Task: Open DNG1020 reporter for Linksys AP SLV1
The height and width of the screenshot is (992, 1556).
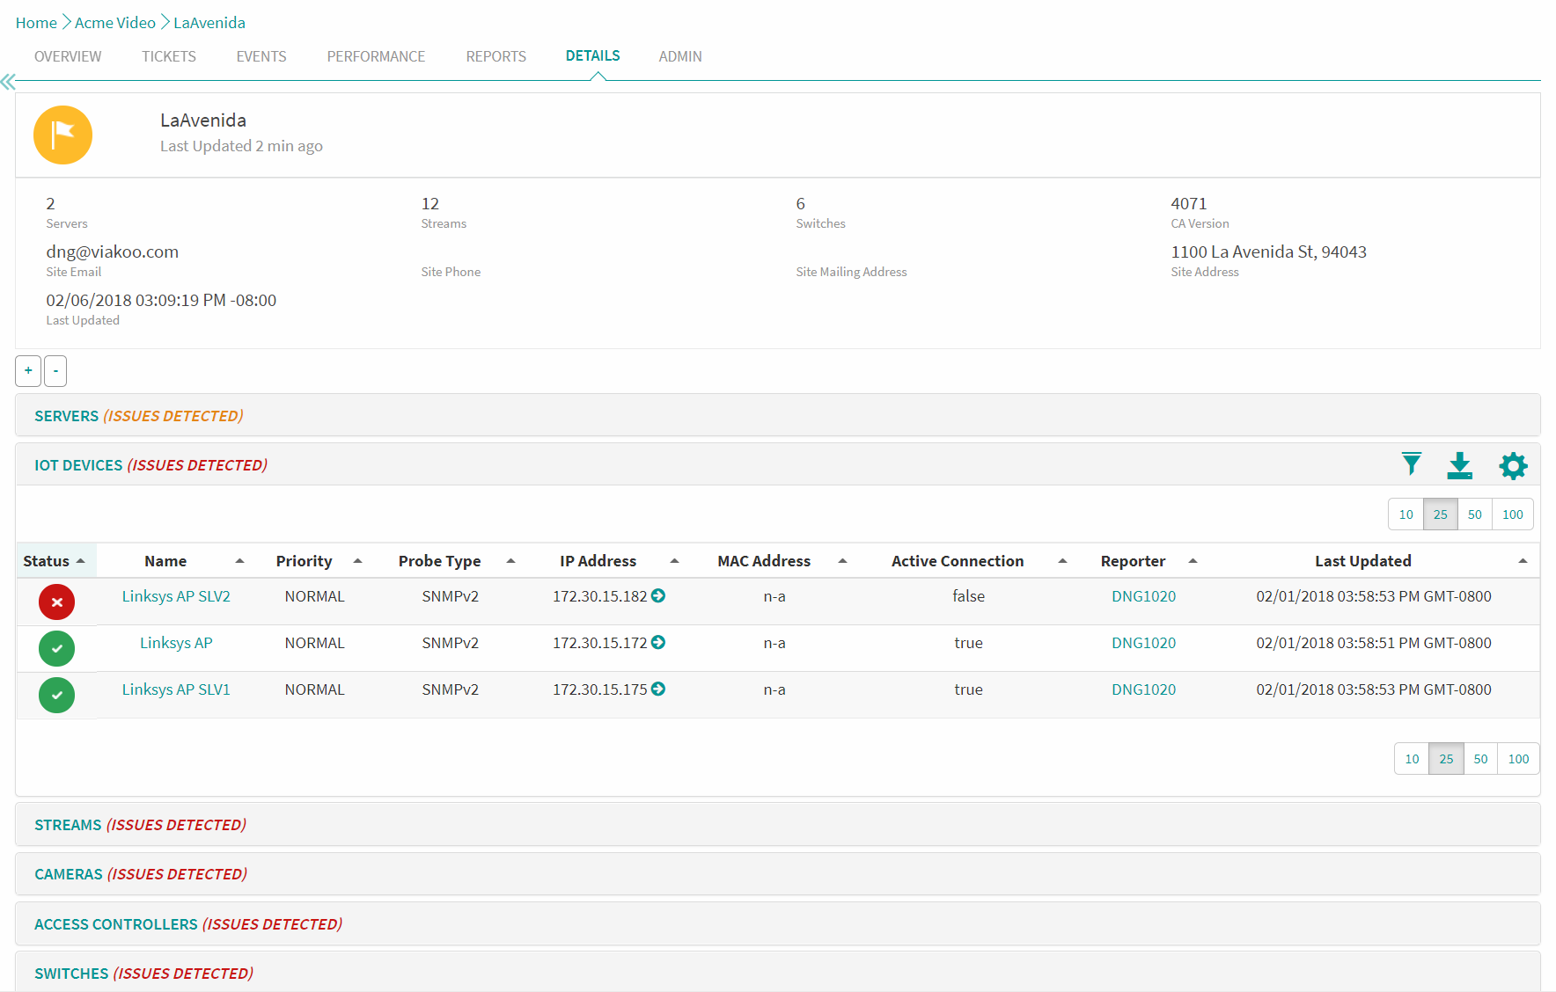Action: (x=1143, y=689)
